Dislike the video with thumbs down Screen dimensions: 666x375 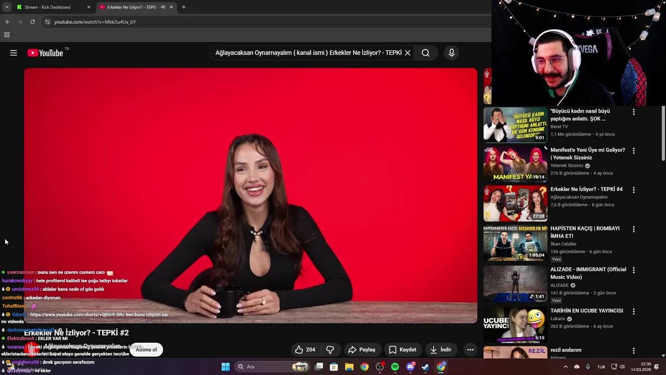pyautogui.click(x=330, y=349)
